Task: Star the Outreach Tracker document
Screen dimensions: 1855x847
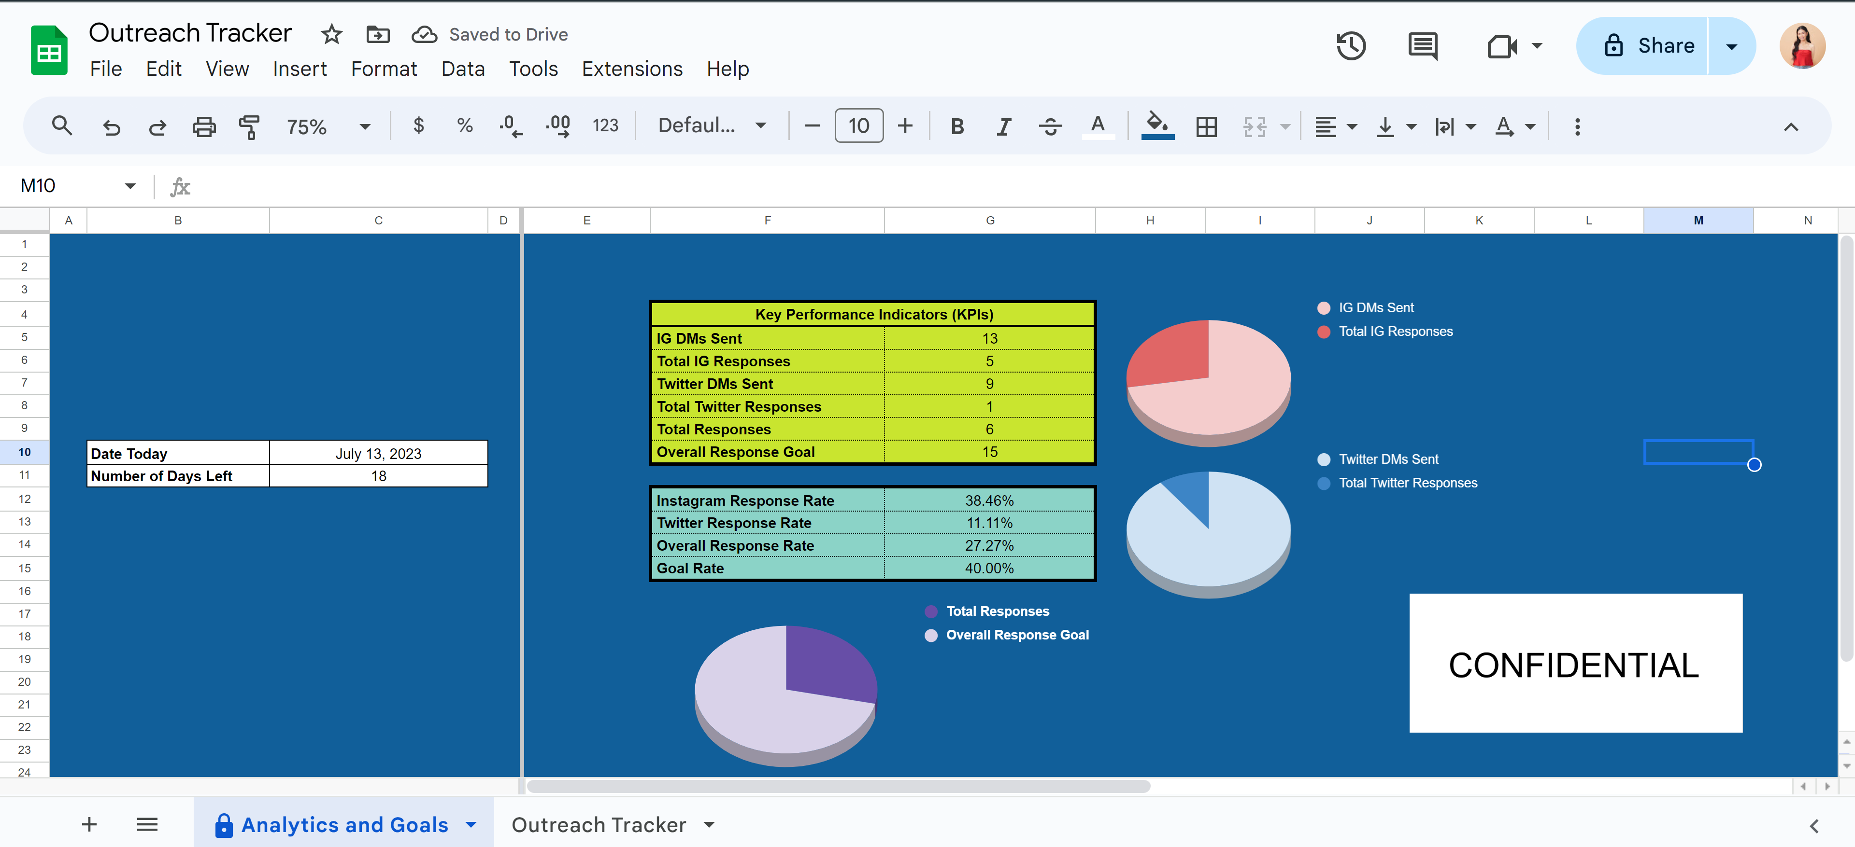Action: click(x=331, y=35)
